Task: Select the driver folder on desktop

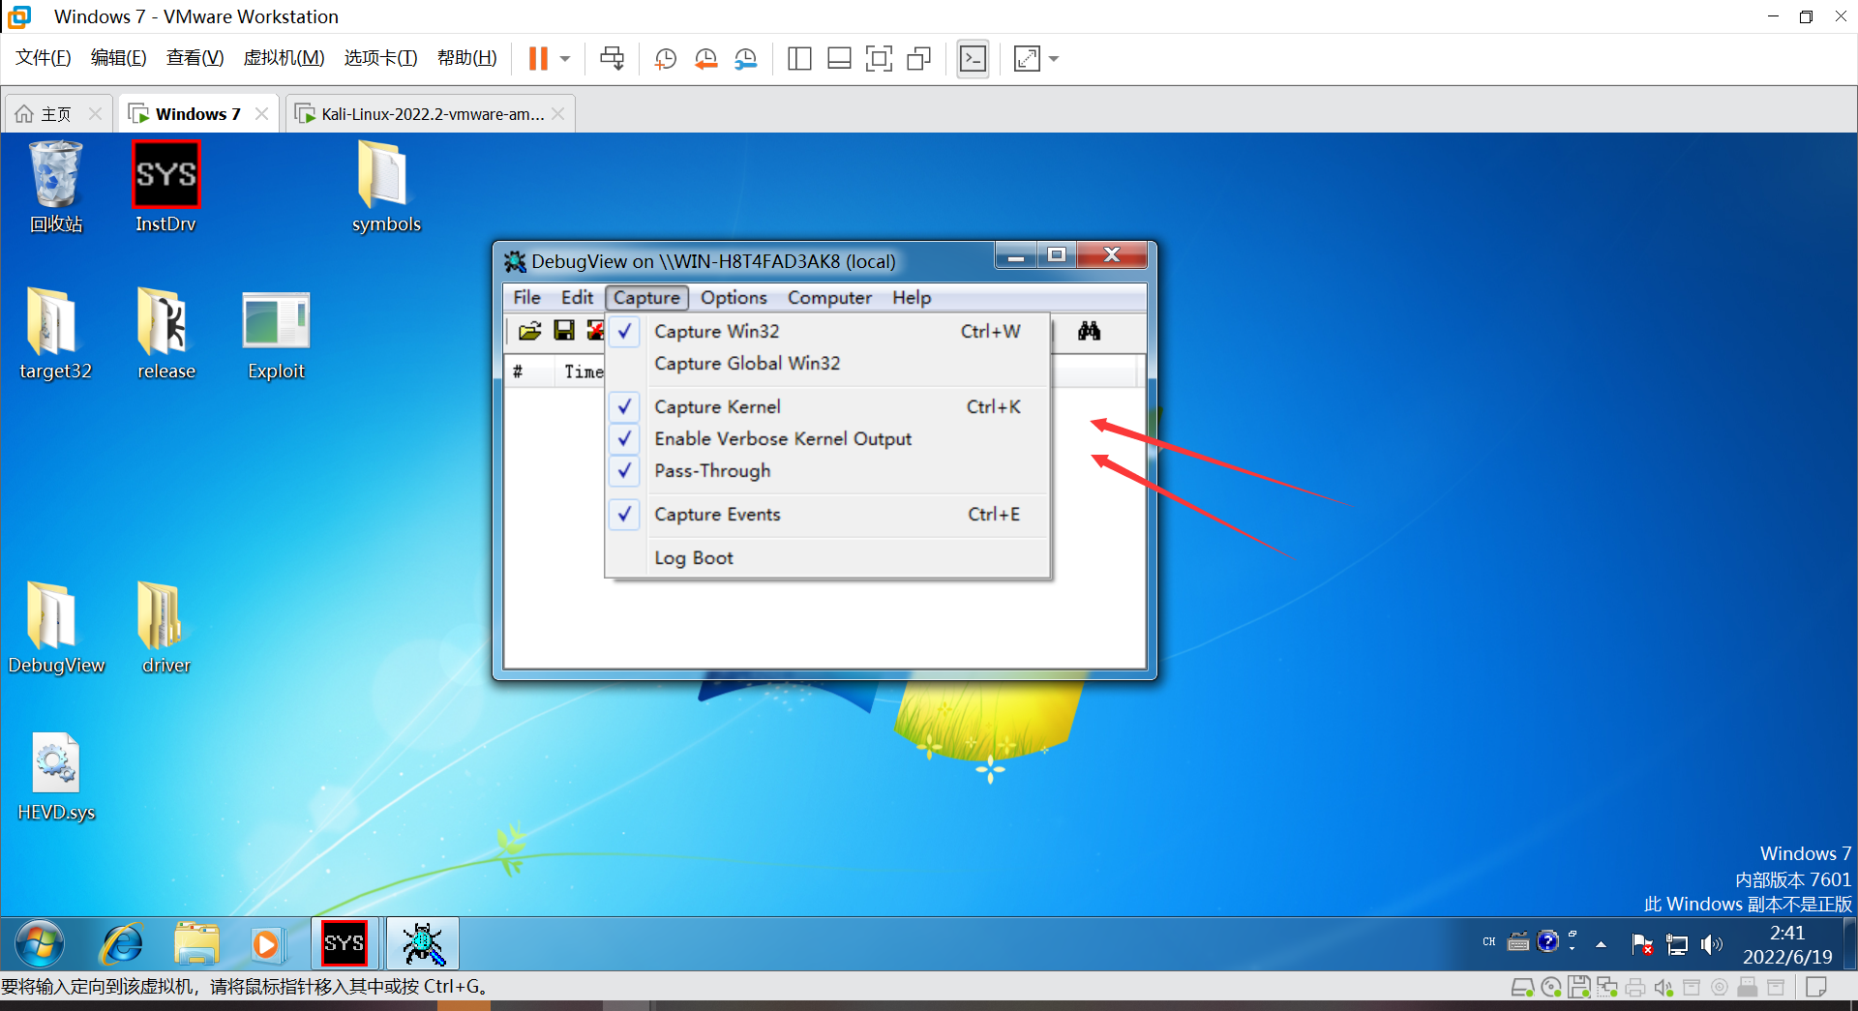Action: (165, 628)
